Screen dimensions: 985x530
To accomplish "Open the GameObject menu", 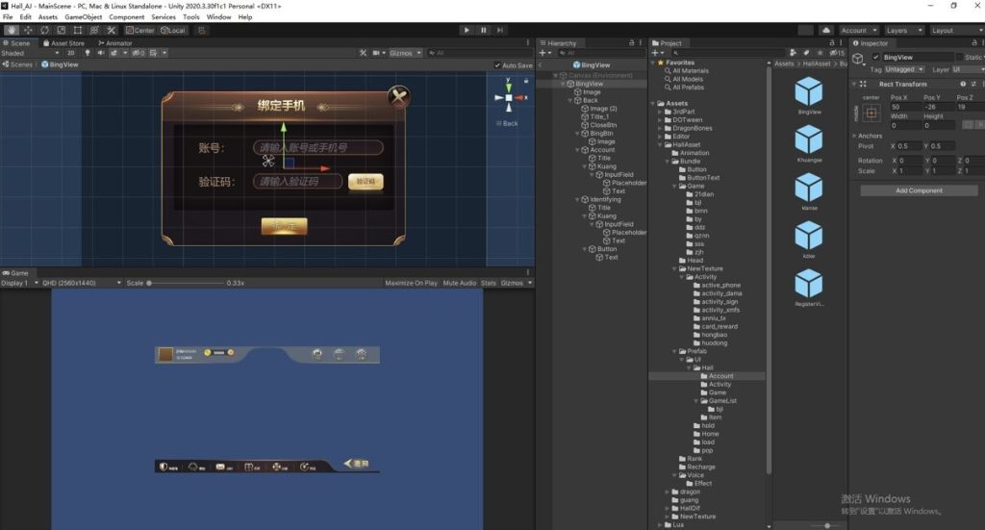I will pos(83,17).
